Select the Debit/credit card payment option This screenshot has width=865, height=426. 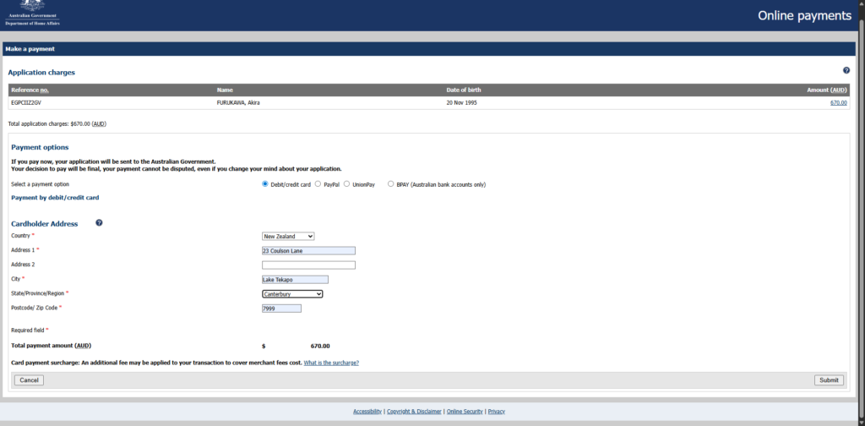(x=265, y=184)
